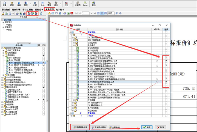Click the 计算 (Calculate) toolbar icon
Image resolution: width=197 pixels, height=132 pixels.
coord(35,4)
